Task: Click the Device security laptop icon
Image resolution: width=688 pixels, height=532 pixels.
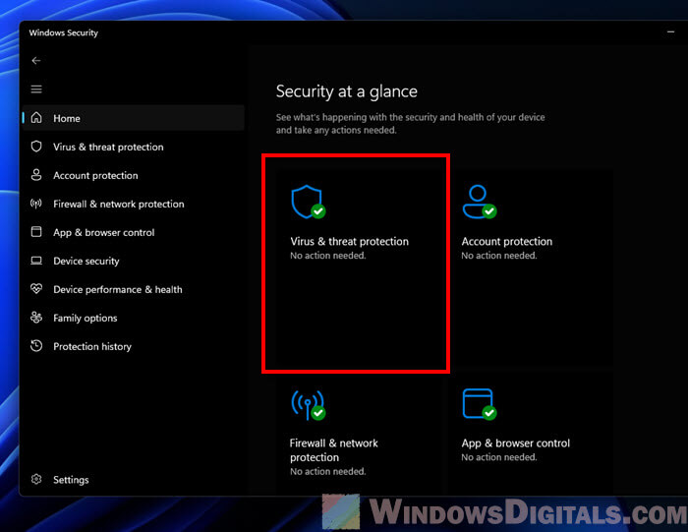Action: [36, 261]
